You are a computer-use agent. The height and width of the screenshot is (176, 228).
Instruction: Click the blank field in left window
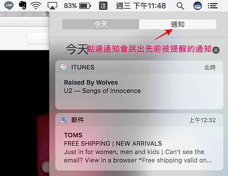38,38
